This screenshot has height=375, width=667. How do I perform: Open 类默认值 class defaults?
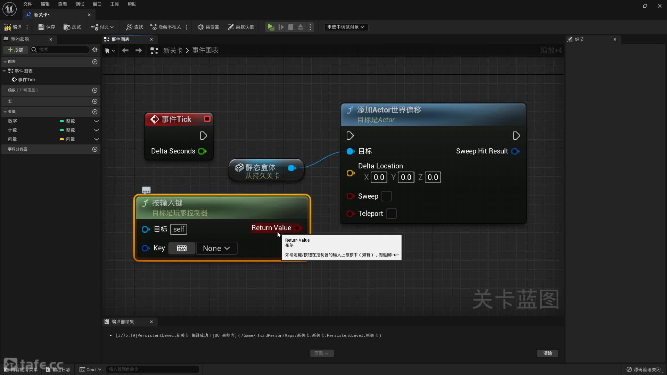coord(241,27)
